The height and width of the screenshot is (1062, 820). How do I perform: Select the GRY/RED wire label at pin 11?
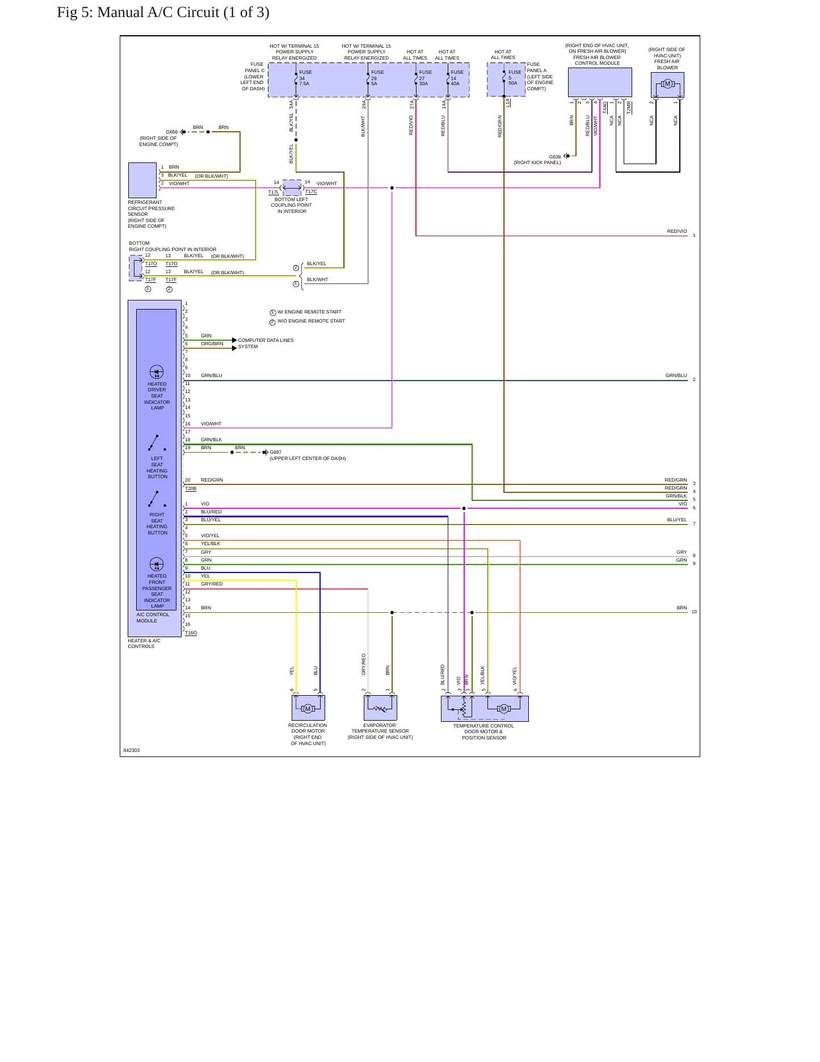click(212, 584)
